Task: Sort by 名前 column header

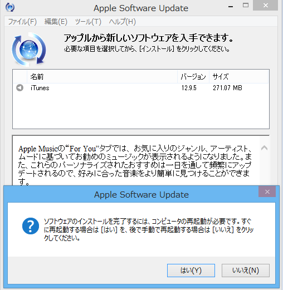Action: [102, 77]
